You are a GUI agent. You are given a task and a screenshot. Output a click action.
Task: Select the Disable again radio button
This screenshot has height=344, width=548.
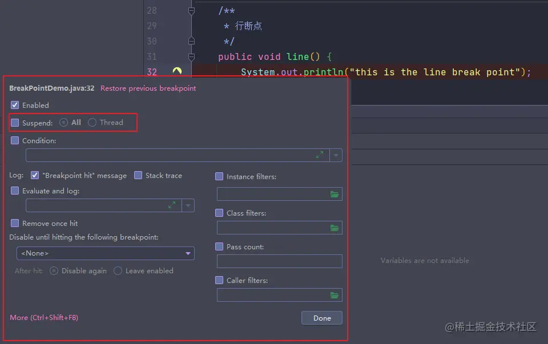coord(54,271)
